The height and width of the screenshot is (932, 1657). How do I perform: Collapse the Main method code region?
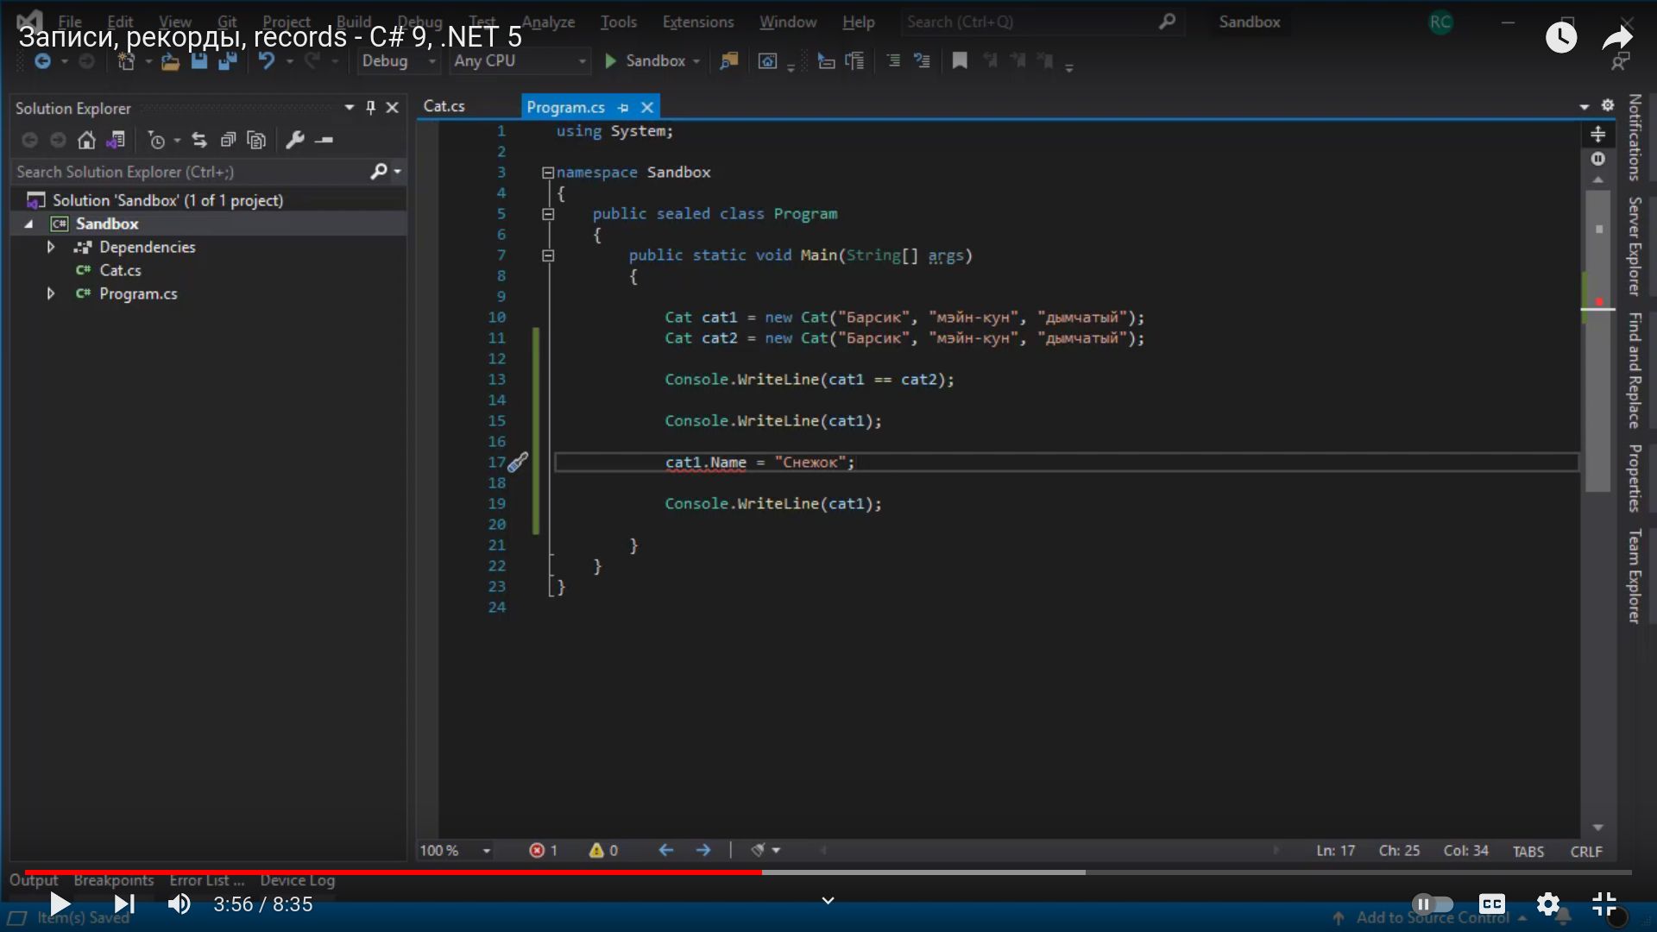tap(548, 255)
